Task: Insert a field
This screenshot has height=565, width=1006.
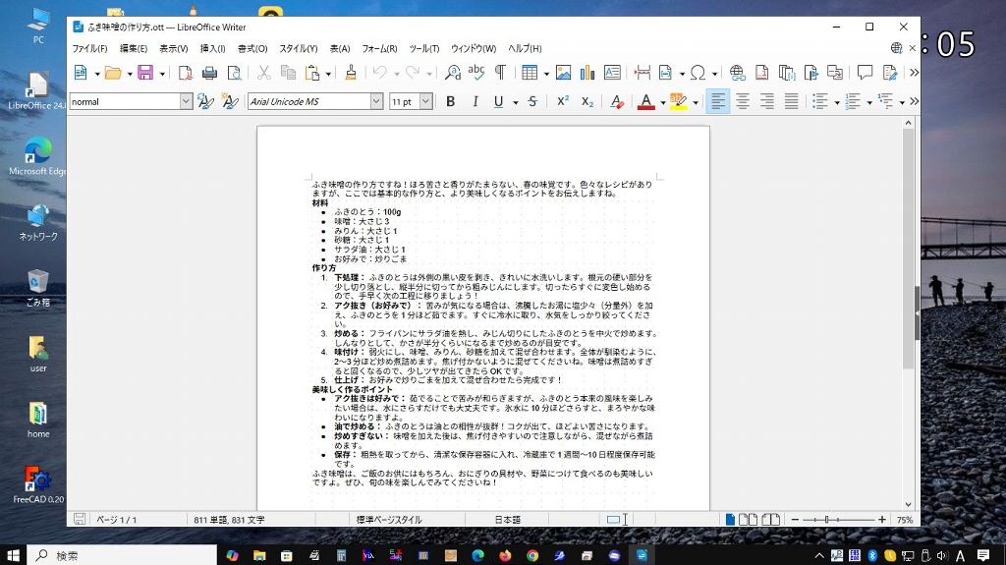Action: point(666,73)
